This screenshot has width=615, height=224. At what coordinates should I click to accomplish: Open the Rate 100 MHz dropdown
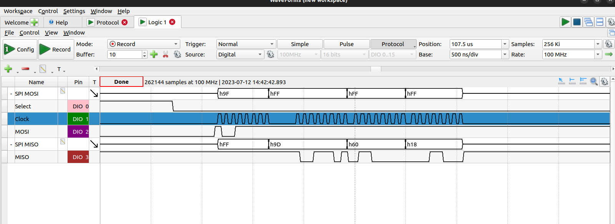[598, 55]
